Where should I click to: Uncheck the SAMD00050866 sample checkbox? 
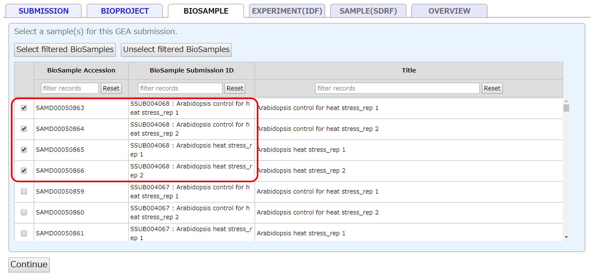click(24, 171)
